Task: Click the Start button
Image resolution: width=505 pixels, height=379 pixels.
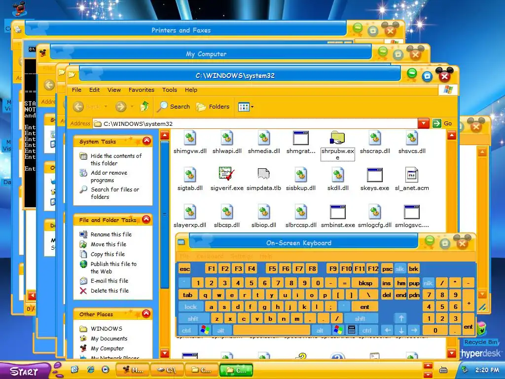Action: tap(25, 371)
